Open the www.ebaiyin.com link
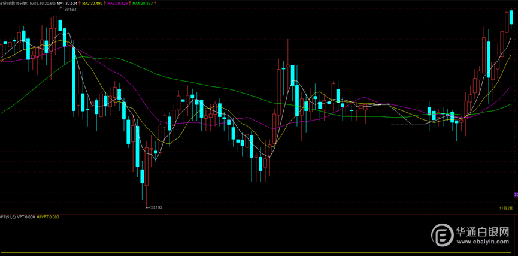Screen dimensions: 518x256 click(x=484, y=243)
